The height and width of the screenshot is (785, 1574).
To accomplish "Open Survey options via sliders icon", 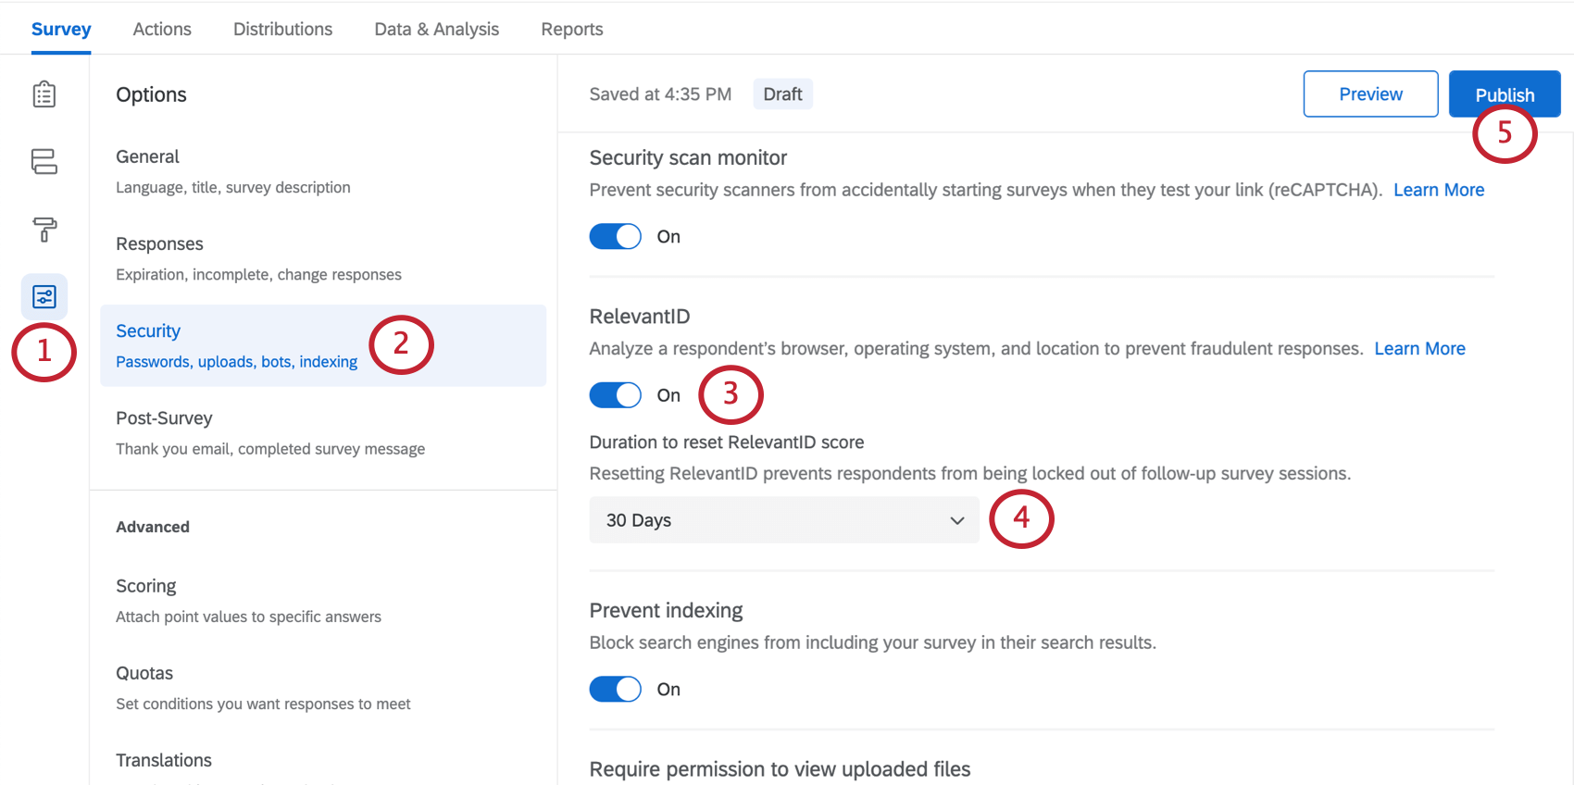I will (x=44, y=296).
